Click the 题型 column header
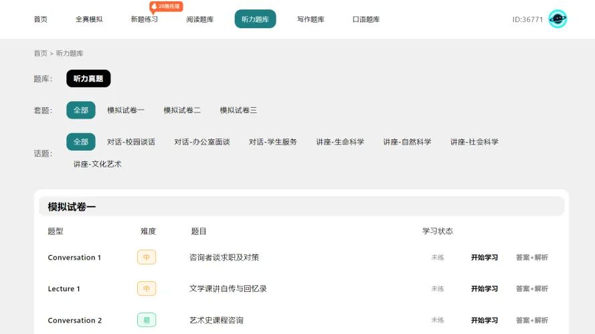The width and height of the screenshot is (595, 334). point(56,231)
